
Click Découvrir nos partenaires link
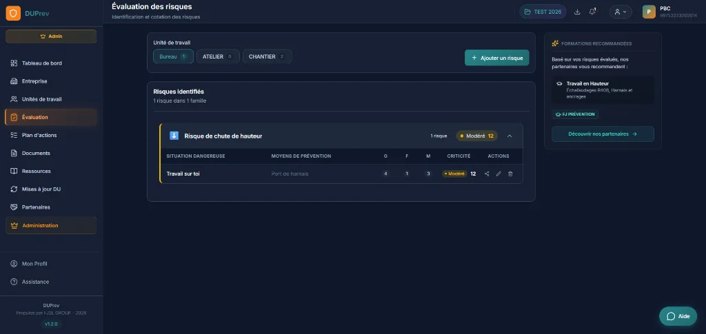[x=603, y=134]
